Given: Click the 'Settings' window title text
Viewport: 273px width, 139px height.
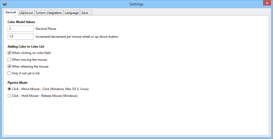Looking at the screenshot, I should 136,4.
